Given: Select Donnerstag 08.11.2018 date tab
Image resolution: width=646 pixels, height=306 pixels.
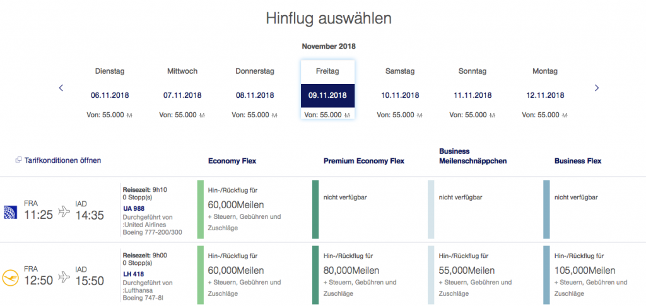Looking at the screenshot, I should click(x=255, y=91).
